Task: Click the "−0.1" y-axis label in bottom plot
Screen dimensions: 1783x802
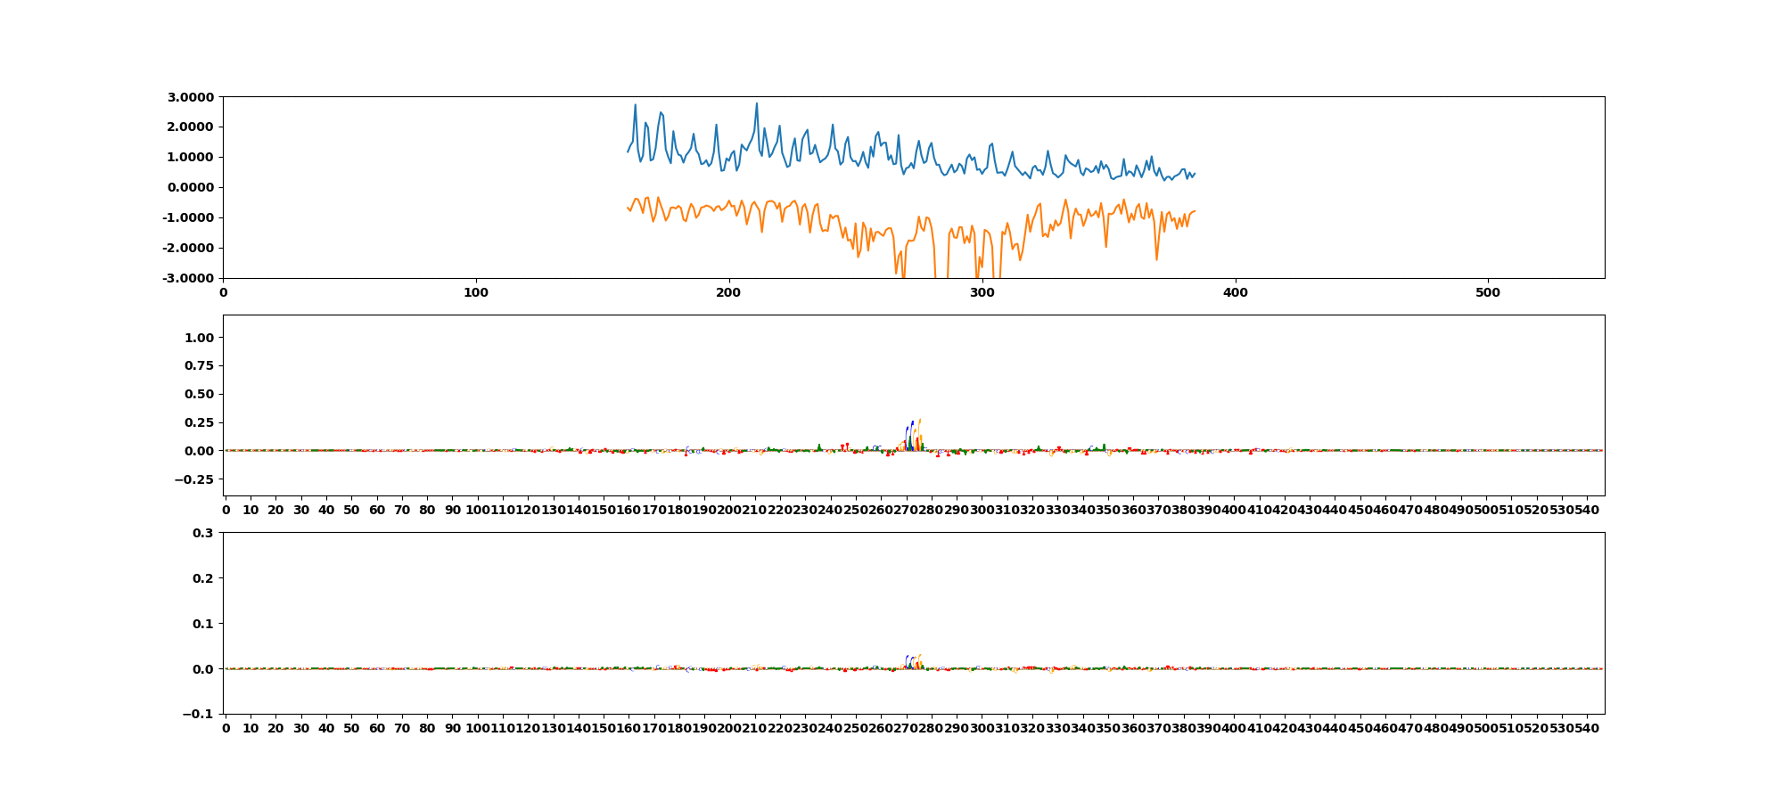Action: click(x=199, y=714)
